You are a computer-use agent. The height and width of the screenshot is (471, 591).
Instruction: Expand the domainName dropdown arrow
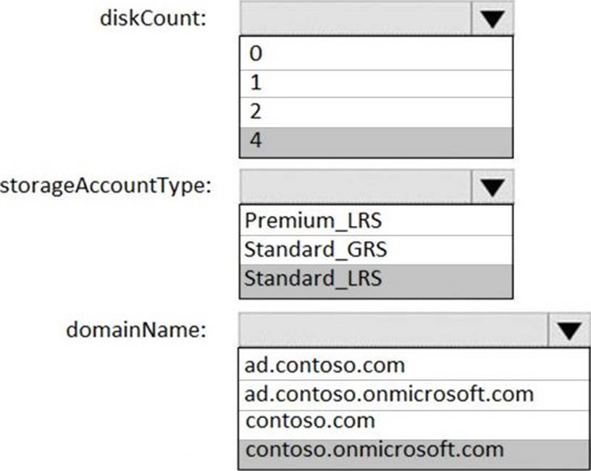click(569, 331)
